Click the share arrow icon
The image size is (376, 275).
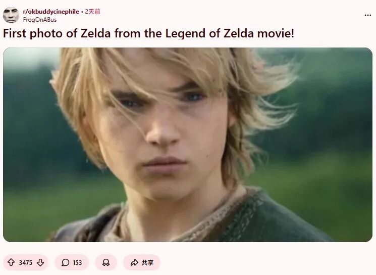[134, 262]
